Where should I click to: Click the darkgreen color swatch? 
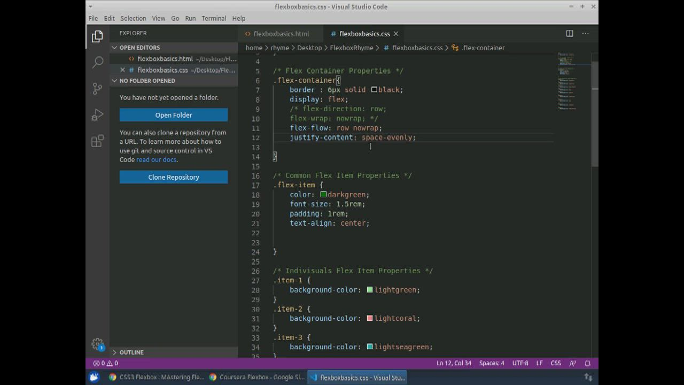(323, 195)
